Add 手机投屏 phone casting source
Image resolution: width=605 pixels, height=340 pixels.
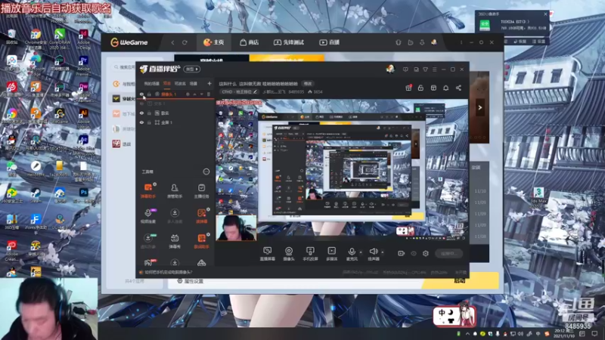(x=310, y=254)
